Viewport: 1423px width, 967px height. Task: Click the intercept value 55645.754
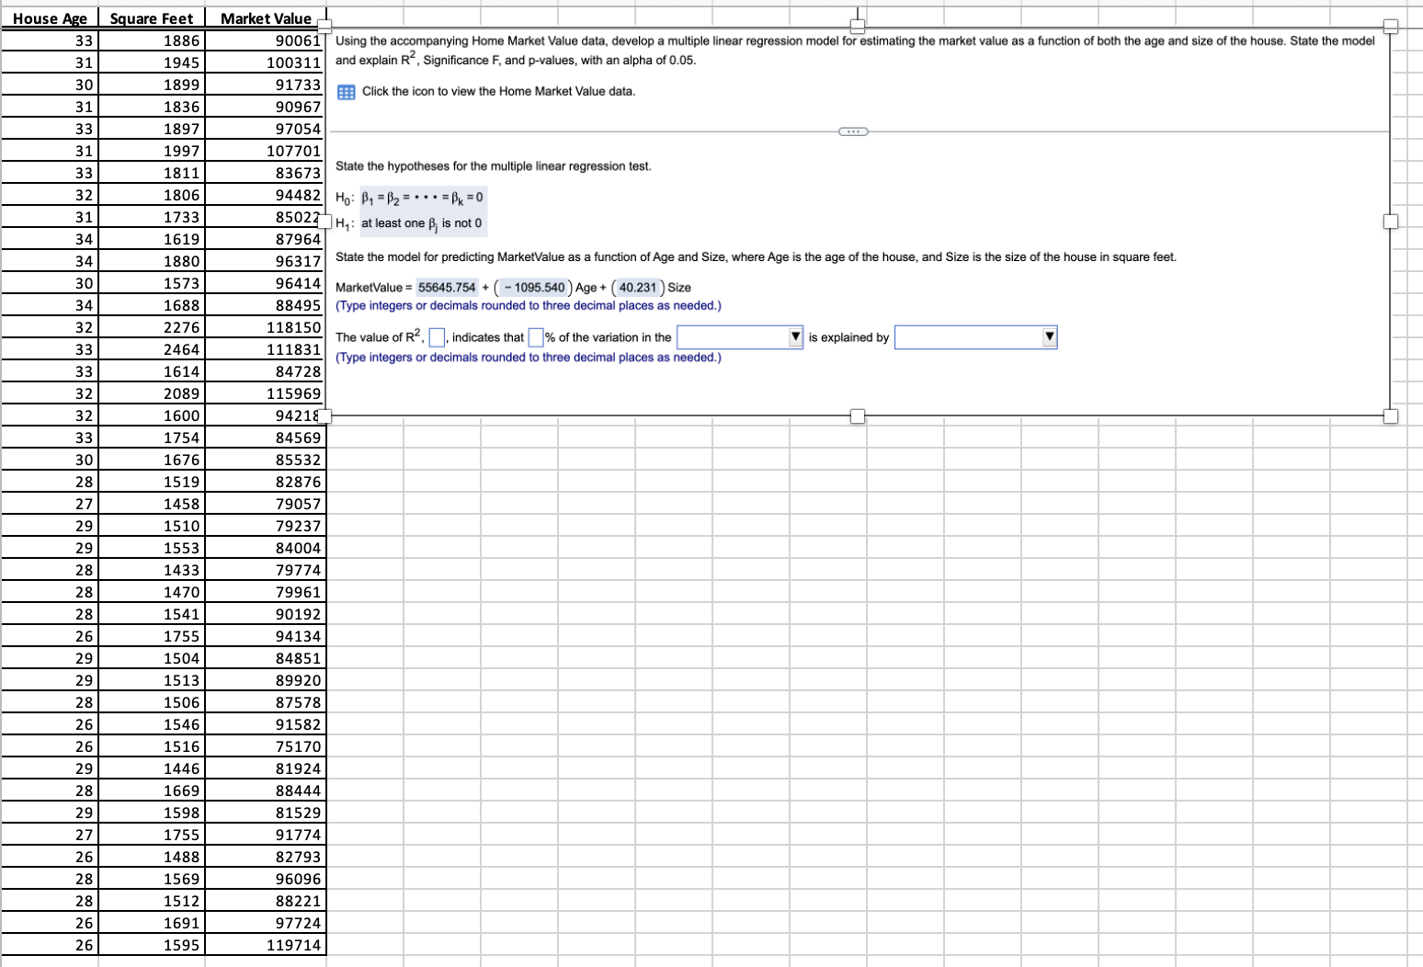click(x=447, y=288)
